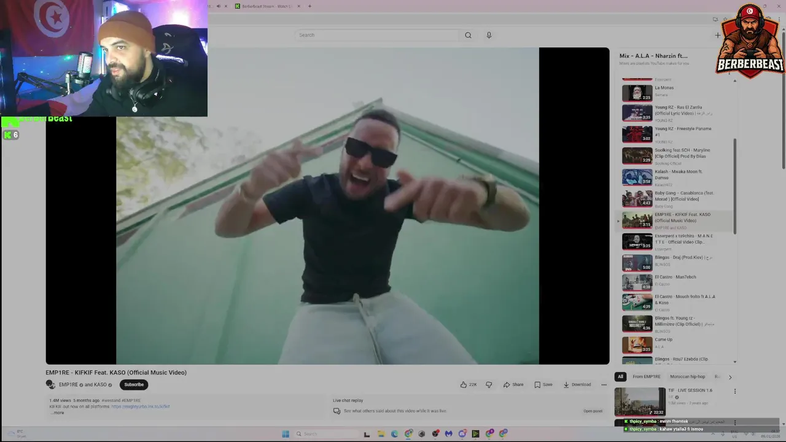Click Open panel for live chat replay
Image resolution: width=786 pixels, height=442 pixels.
tap(593, 411)
